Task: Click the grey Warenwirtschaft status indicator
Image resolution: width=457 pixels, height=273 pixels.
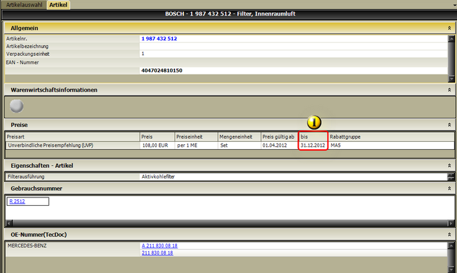Action: pyautogui.click(x=17, y=106)
